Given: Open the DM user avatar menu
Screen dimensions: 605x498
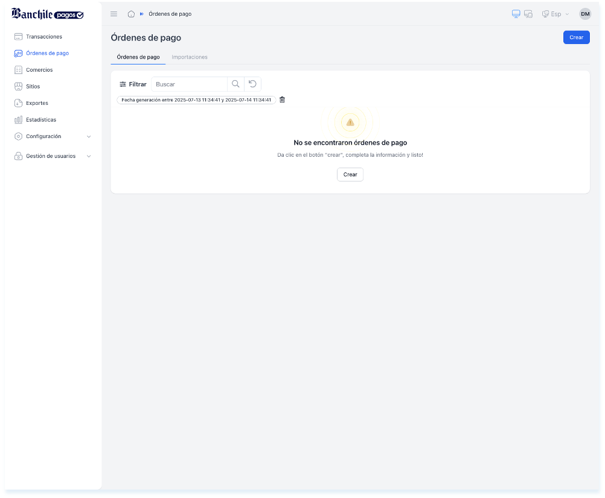Looking at the screenshot, I should [585, 14].
